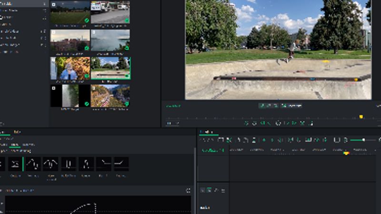
Task: Select the brick buildings skyline clip
Action: pos(70,40)
